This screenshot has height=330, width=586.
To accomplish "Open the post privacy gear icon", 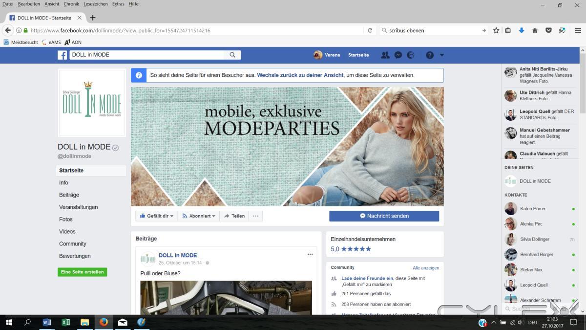I will pyautogui.click(x=207, y=263).
